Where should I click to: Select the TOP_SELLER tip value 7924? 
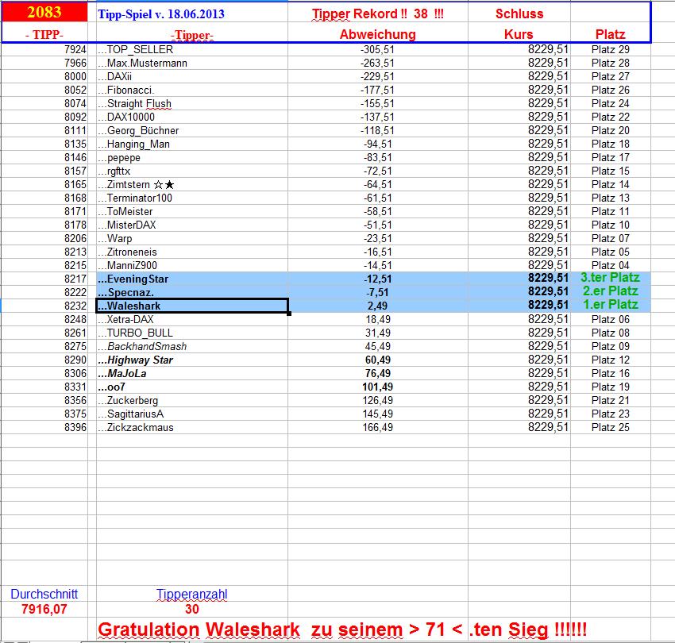tap(71, 49)
